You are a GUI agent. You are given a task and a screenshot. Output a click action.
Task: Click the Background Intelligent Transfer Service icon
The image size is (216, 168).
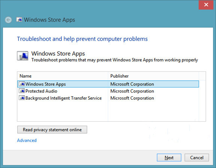point(22,98)
